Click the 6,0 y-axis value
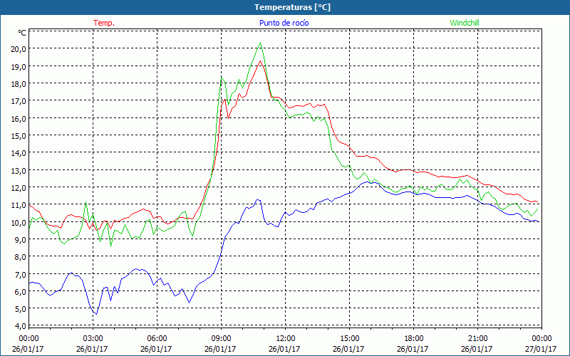 pos(20,291)
